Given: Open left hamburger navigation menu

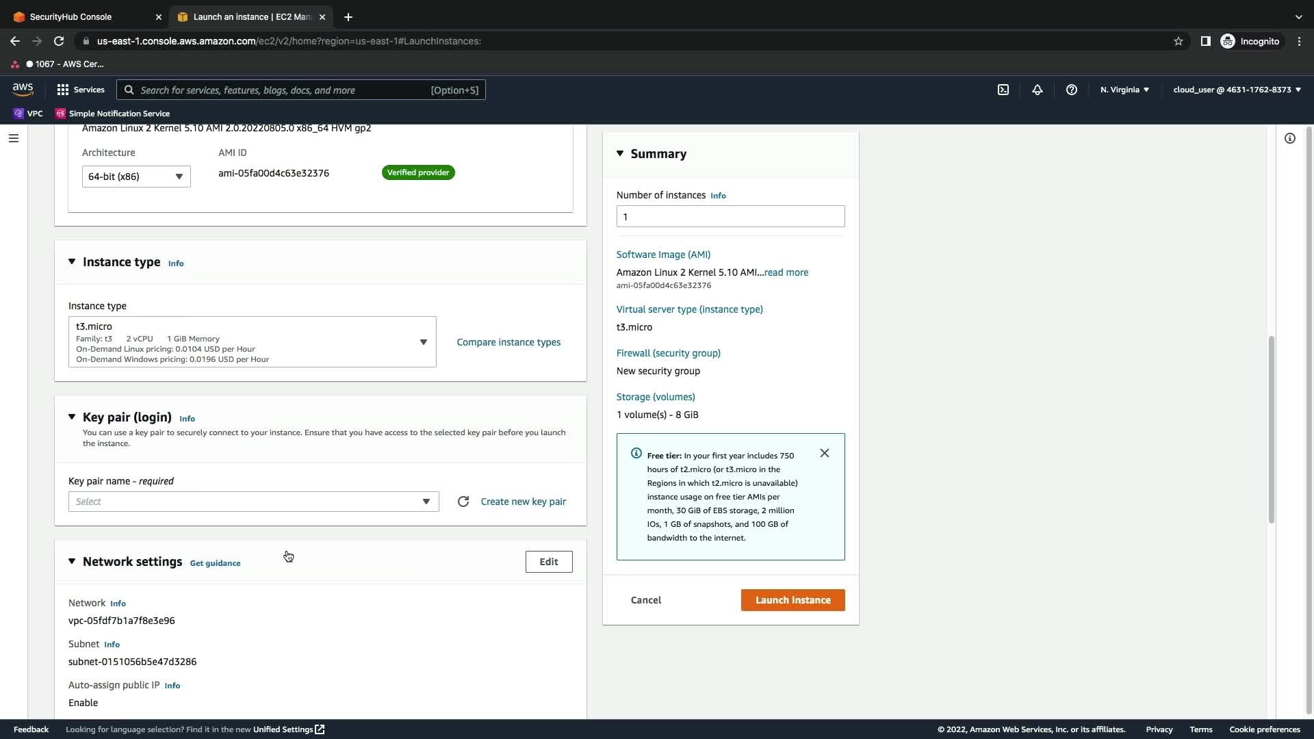Looking at the screenshot, I should tap(14, 138).
